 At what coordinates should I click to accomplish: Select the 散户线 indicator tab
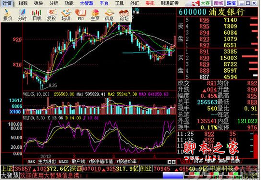[79, 161]
